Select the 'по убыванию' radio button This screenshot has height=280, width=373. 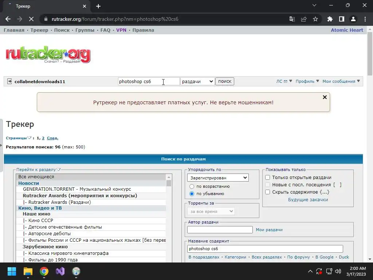pos(192,194)
